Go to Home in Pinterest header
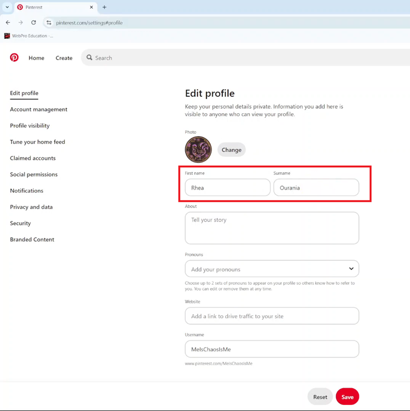The width and height of the screenshot is (410, 411). (37, 58)
